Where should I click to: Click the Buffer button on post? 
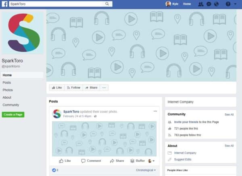click(x=138, y=161)
